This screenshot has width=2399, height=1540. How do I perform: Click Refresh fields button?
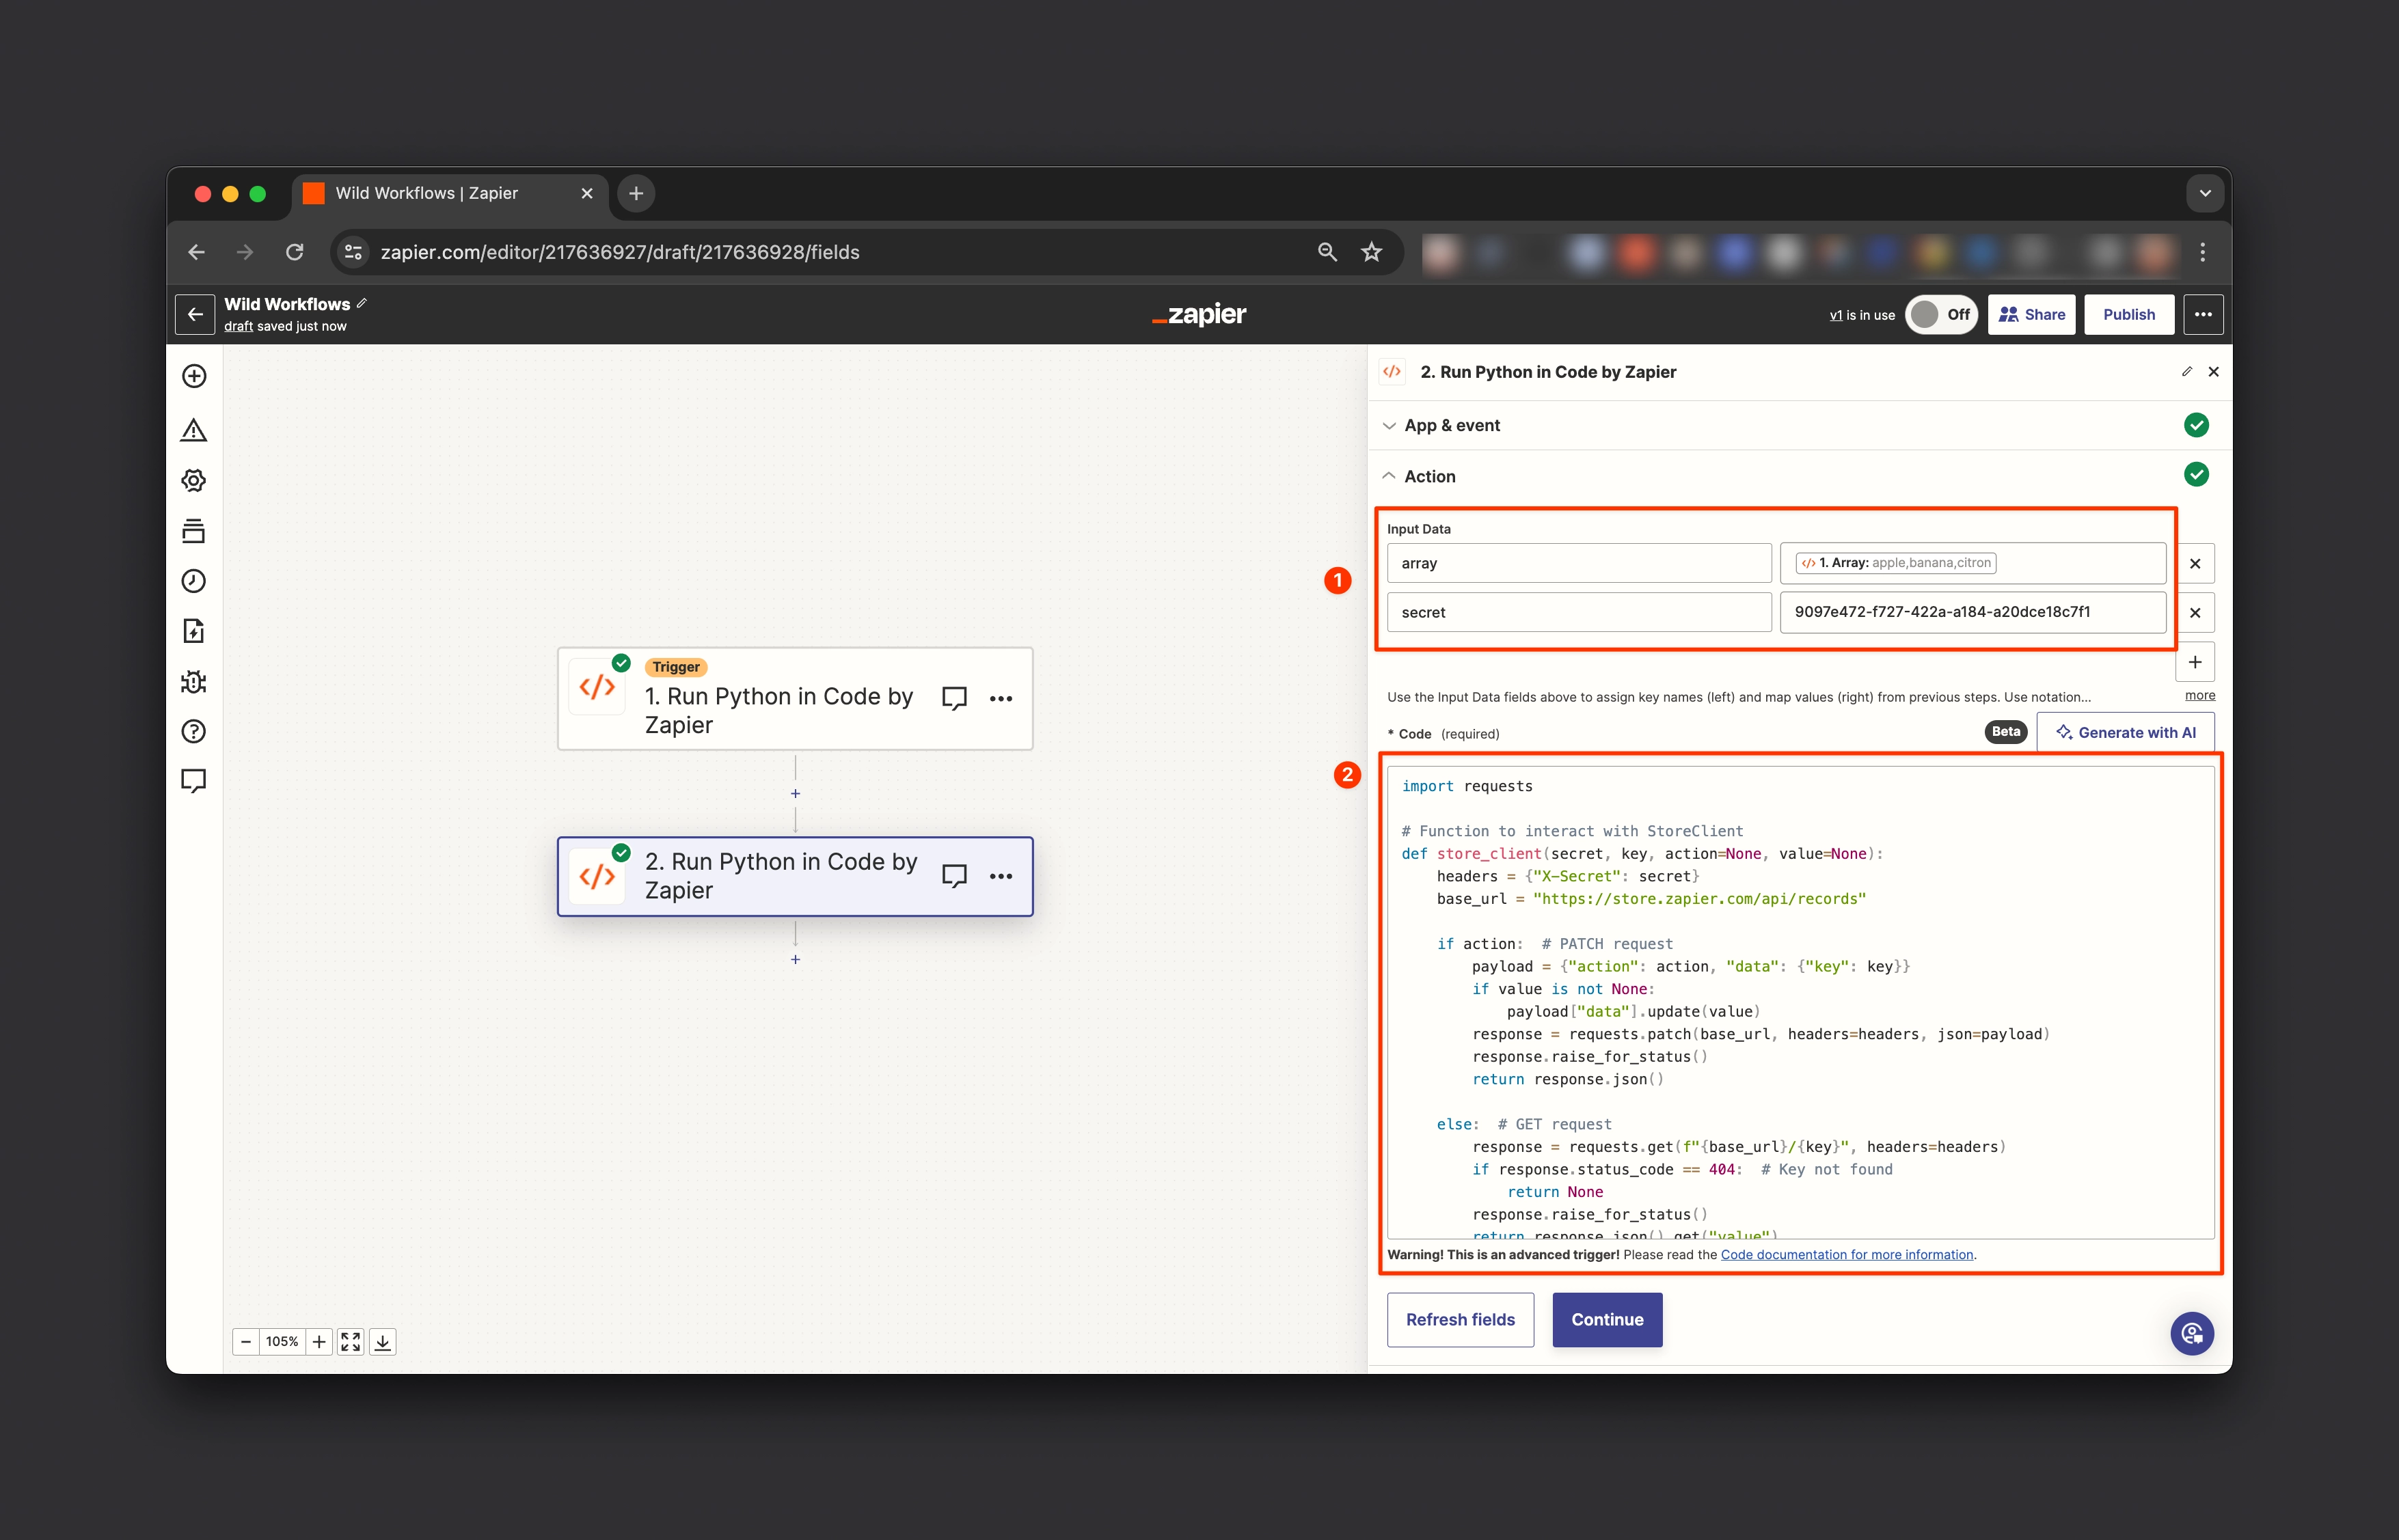[1460, 1319]
